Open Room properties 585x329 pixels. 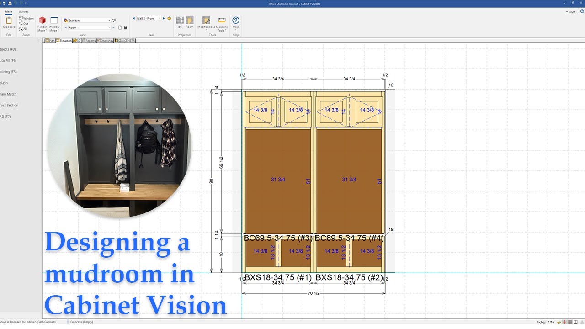point(190,23)
